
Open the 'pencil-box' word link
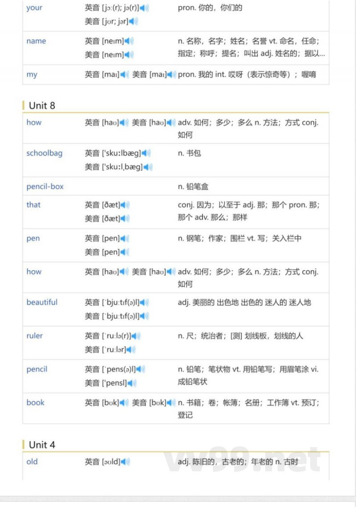click(45, 186)
